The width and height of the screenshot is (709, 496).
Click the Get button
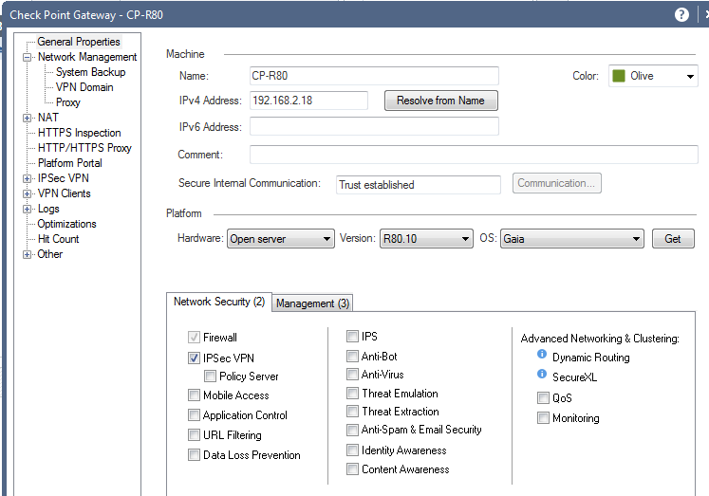point(673,238)
